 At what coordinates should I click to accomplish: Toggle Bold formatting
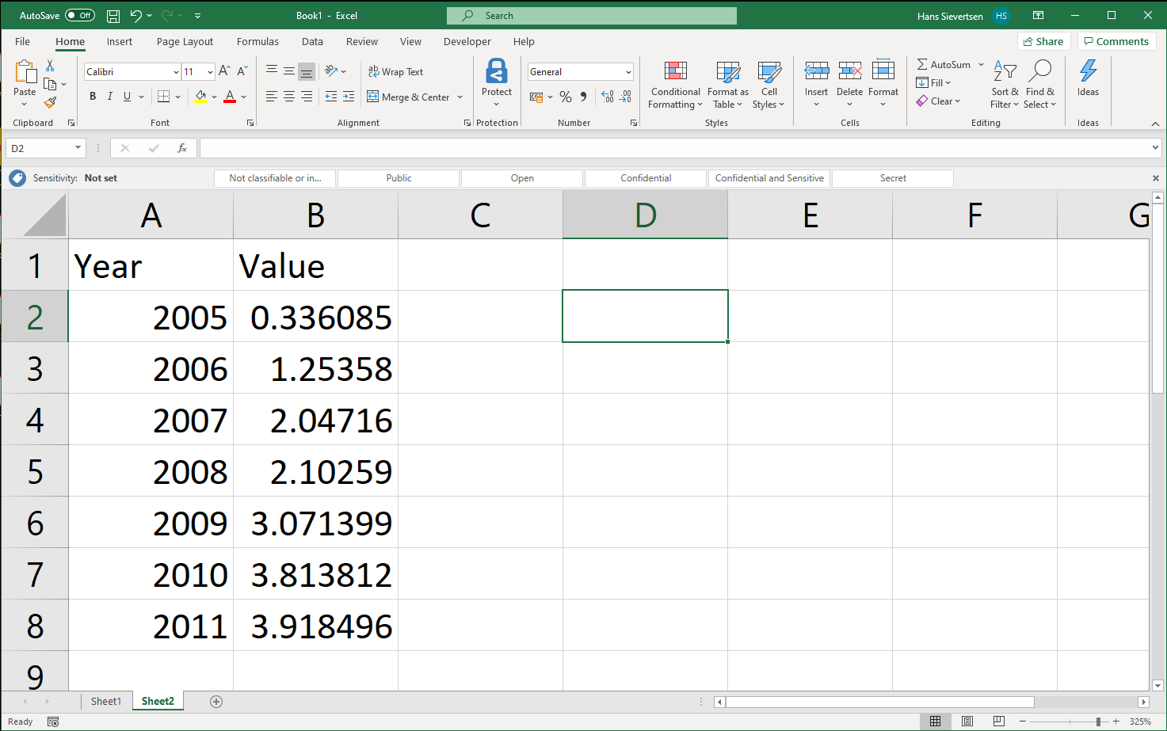click(93, 97)
